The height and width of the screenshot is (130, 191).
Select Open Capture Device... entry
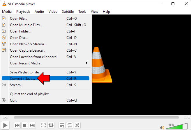pyautogui.click(x=45, y=50)
